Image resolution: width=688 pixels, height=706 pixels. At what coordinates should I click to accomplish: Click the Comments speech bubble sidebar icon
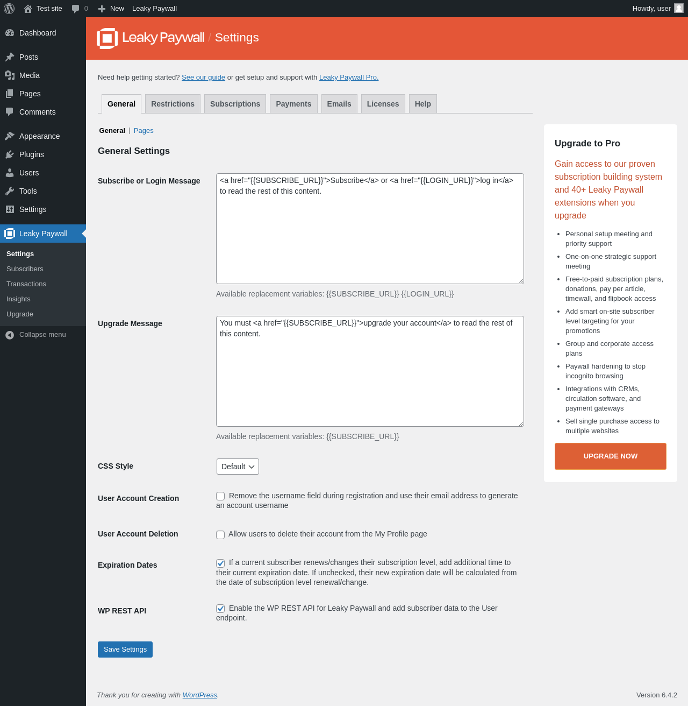click(10, 112)
